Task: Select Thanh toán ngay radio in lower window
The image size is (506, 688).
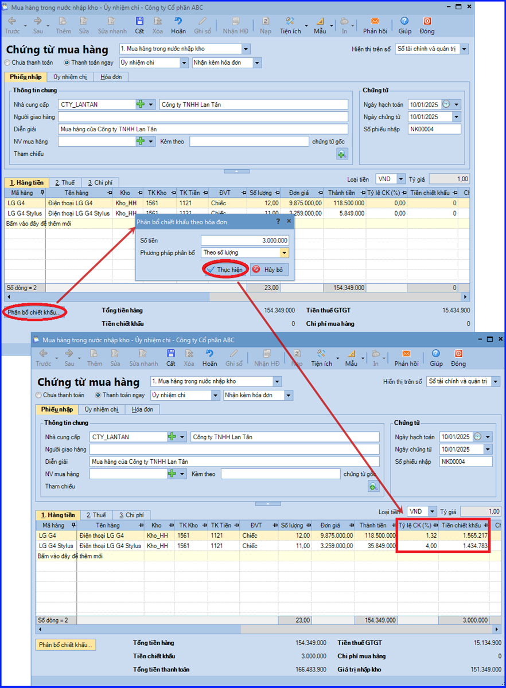Action: click(x=98, y=395)
